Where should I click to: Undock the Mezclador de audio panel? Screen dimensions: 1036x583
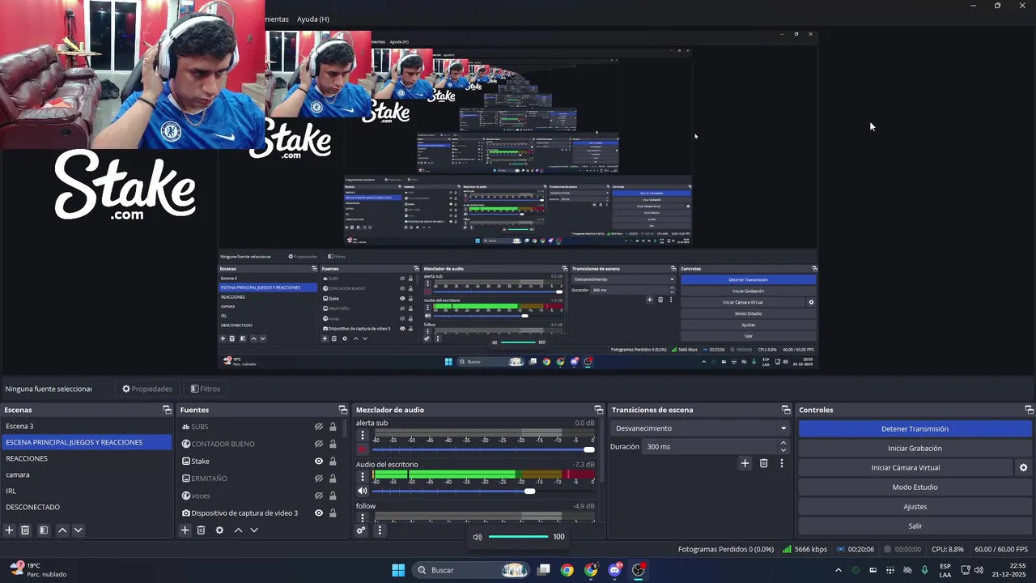coord(599,410)
